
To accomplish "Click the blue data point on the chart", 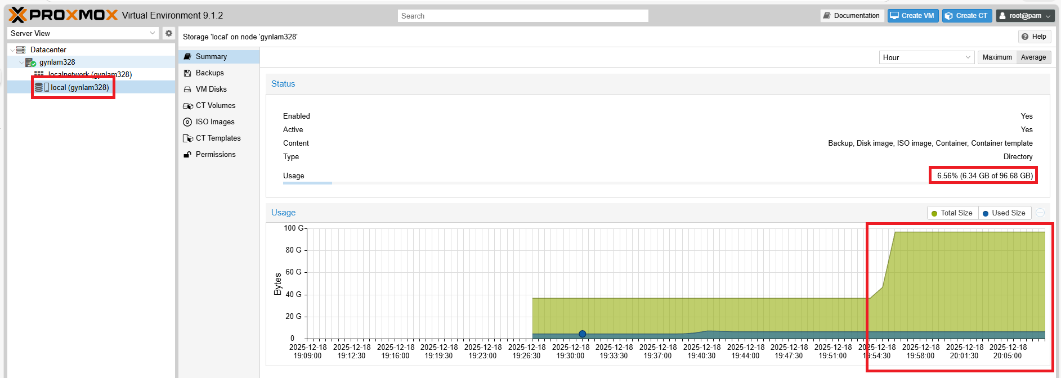I will [583, 334].
